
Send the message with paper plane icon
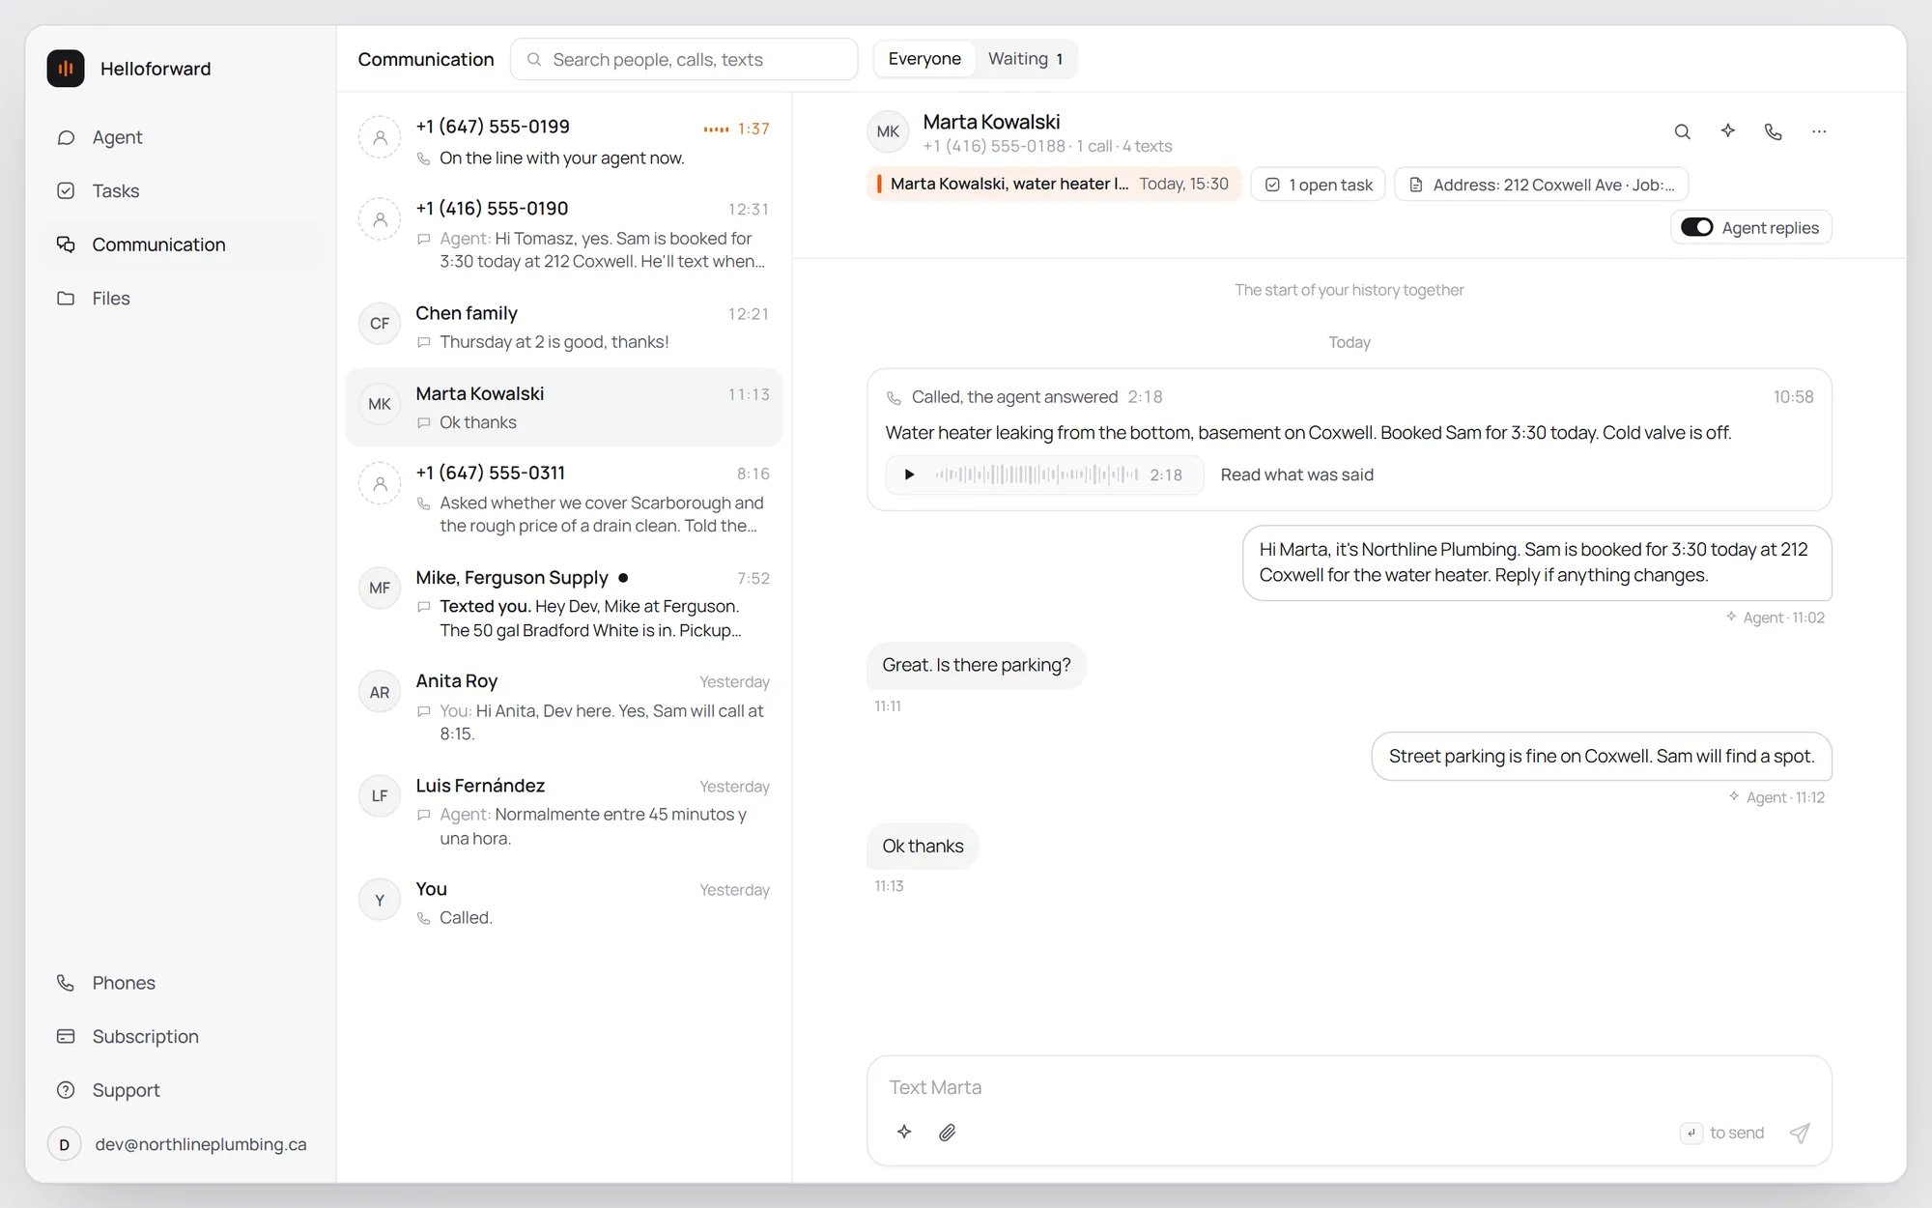point(1799,1133)
